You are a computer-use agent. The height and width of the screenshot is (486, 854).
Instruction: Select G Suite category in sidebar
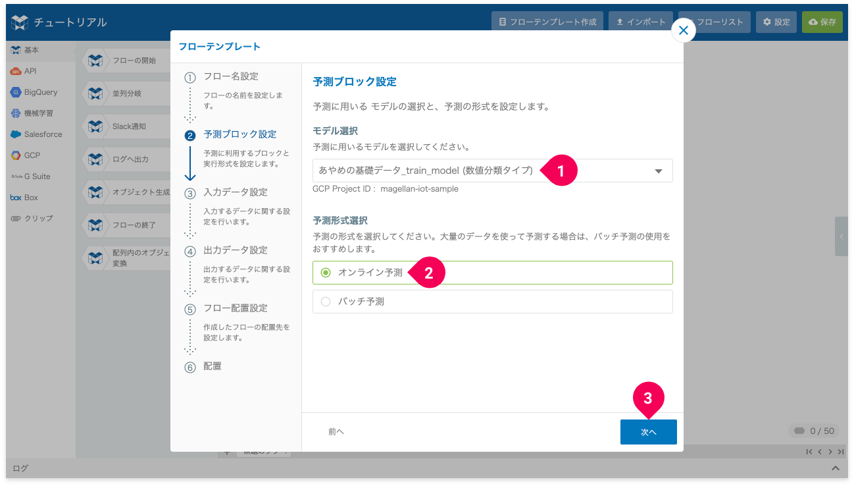tap(41, 176)
